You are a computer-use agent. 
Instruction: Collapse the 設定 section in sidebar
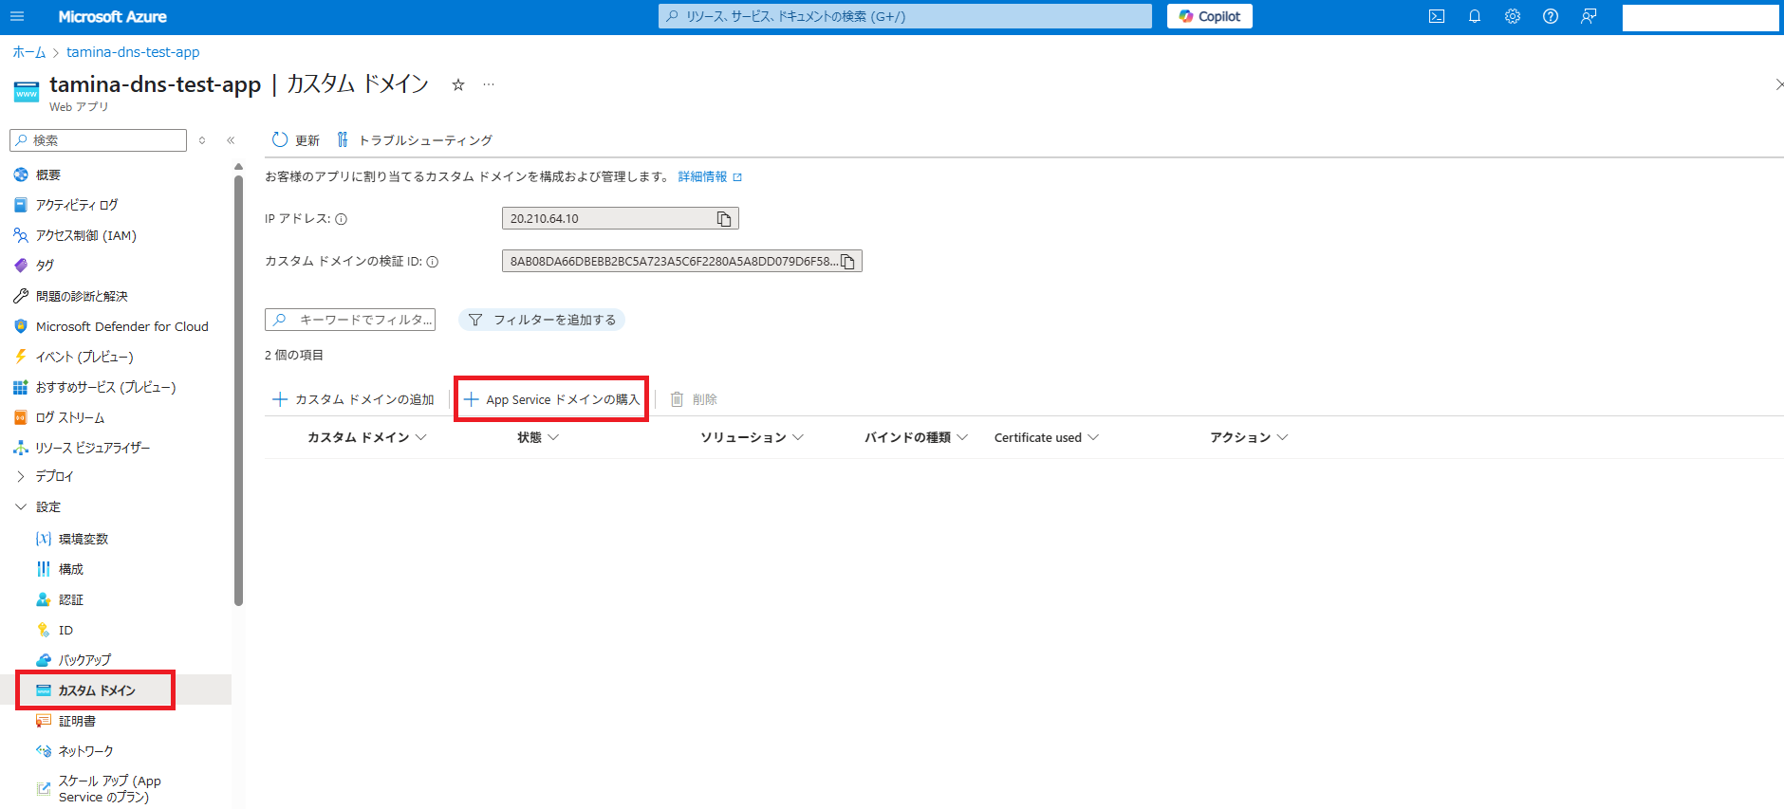(21, 506)
